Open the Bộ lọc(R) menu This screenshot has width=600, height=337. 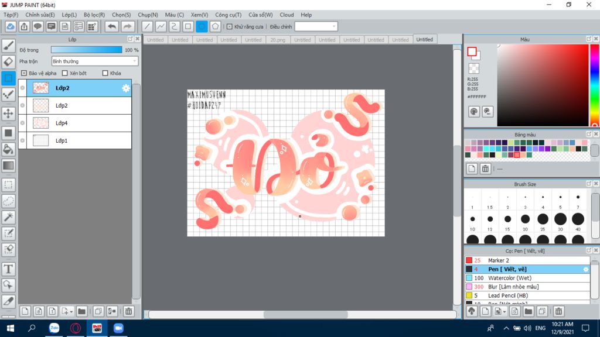pyautogui.click(x=94, y=15)
